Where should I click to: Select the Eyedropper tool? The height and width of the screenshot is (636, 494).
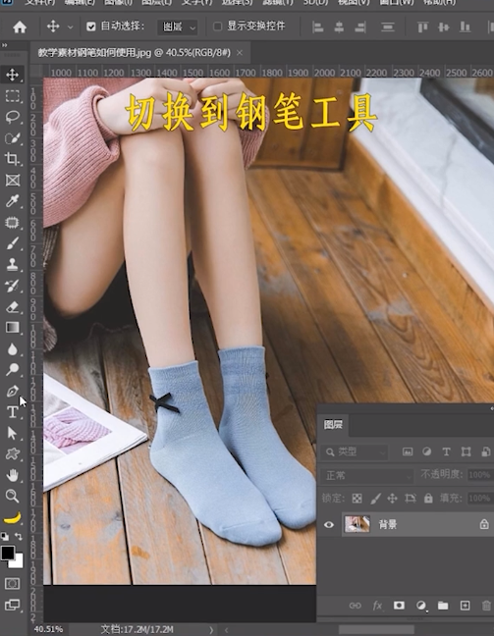point(12,201)
